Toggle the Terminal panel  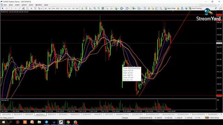[157, 8]
